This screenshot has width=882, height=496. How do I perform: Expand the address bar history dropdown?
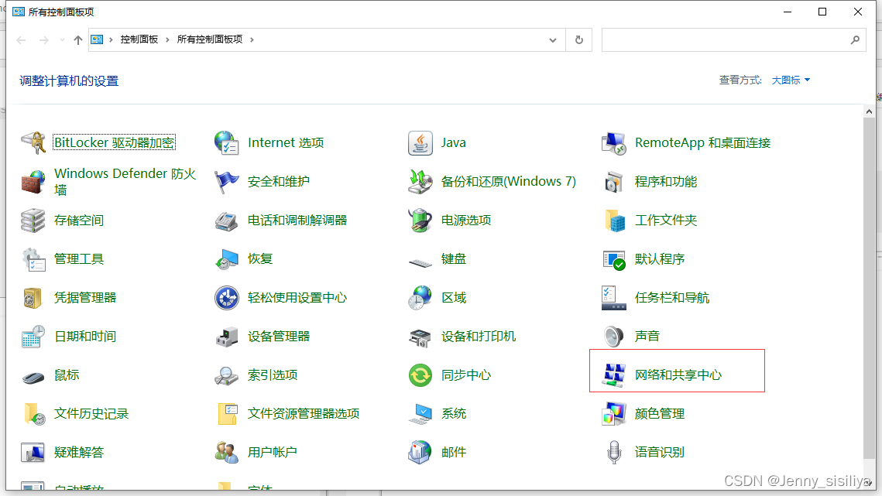coord(552,40)
